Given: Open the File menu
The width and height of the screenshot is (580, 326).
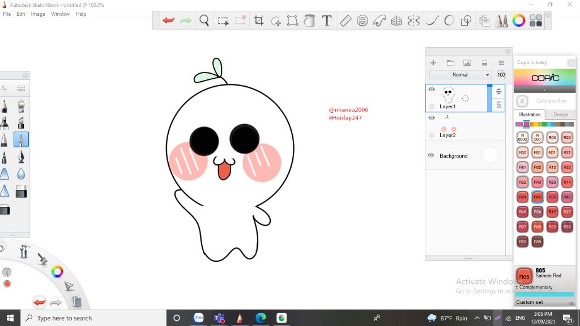Looking at the screenshot, I should [x=7, y=14].
